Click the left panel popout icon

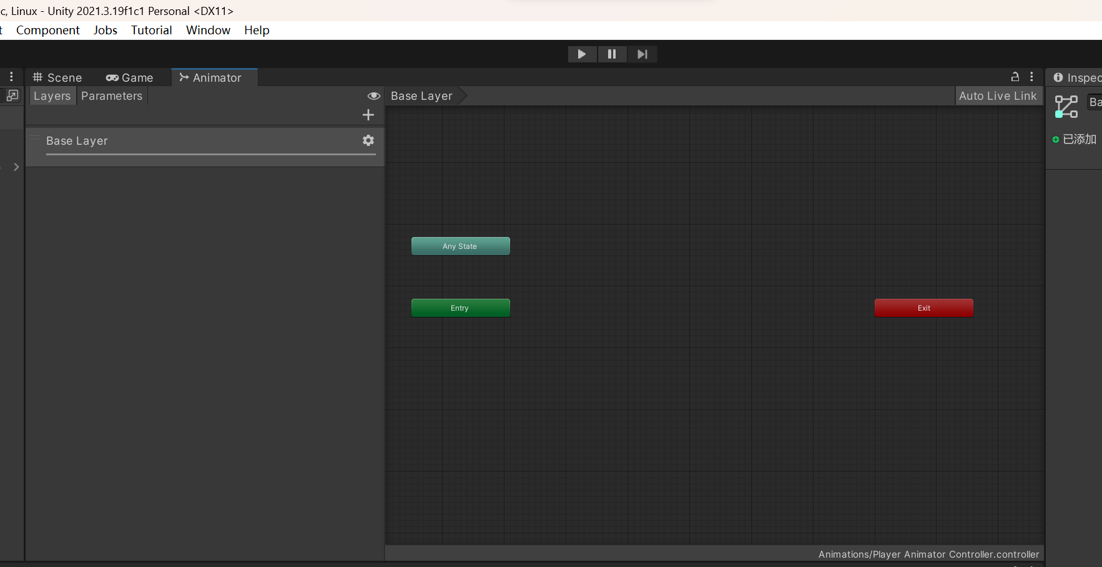click(12, 95)
